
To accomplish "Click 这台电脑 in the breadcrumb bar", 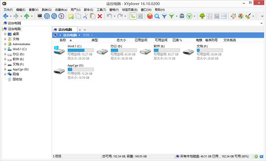I will 70,35.
